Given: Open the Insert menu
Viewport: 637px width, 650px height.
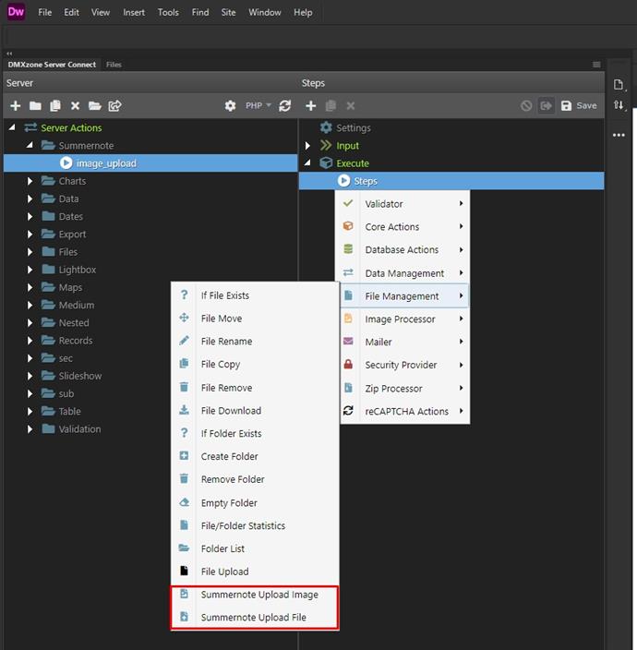Looking at the screenshot, I should pyautogui.click(x=134, y=12).
